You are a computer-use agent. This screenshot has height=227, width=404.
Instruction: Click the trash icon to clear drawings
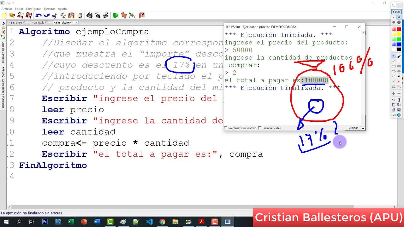pos(399,100)
